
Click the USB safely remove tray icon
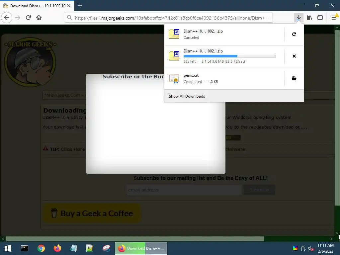303,248
